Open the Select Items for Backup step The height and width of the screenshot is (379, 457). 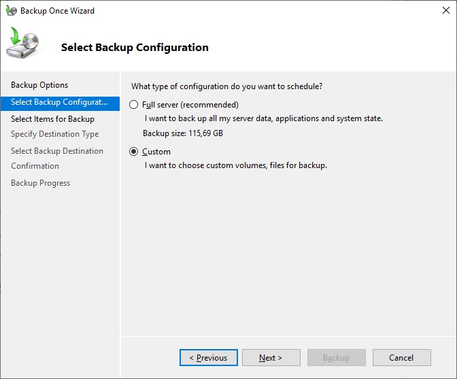(52, 119)
